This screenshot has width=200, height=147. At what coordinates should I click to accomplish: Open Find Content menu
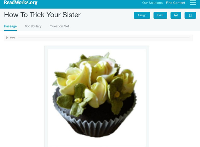tap(175, 3)
